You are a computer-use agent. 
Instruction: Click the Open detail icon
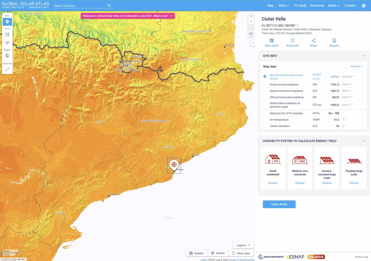click(x=272, y=40)
